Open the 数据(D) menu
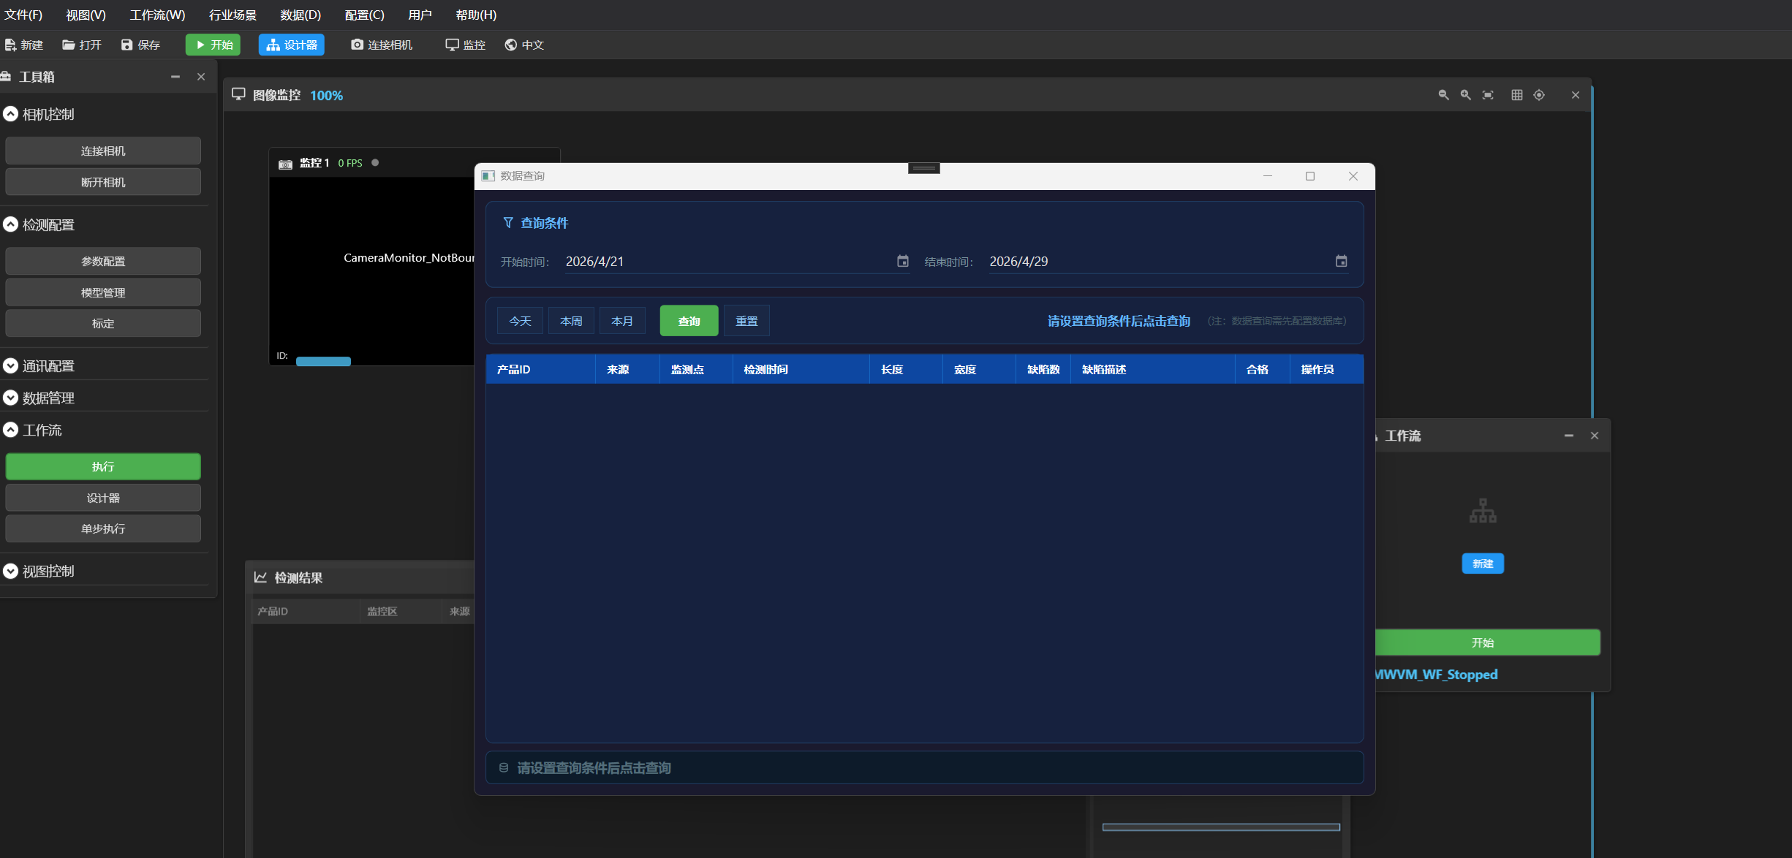 [300, 15]
